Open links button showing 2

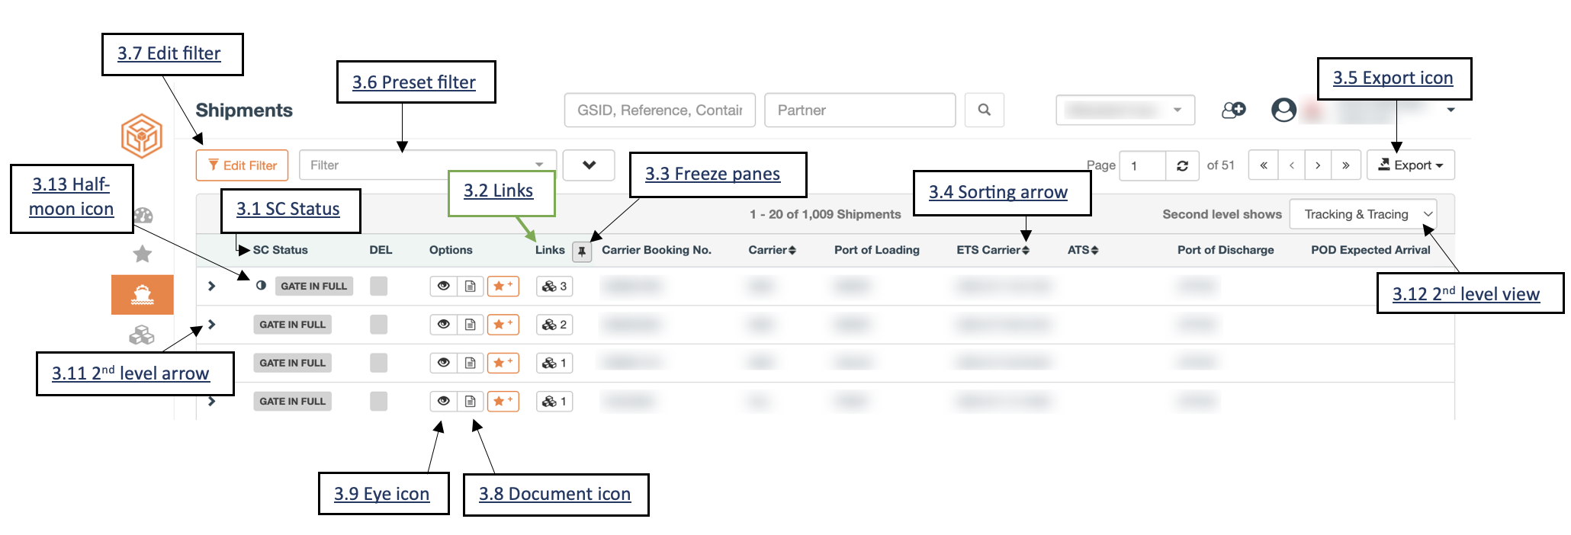554,325
